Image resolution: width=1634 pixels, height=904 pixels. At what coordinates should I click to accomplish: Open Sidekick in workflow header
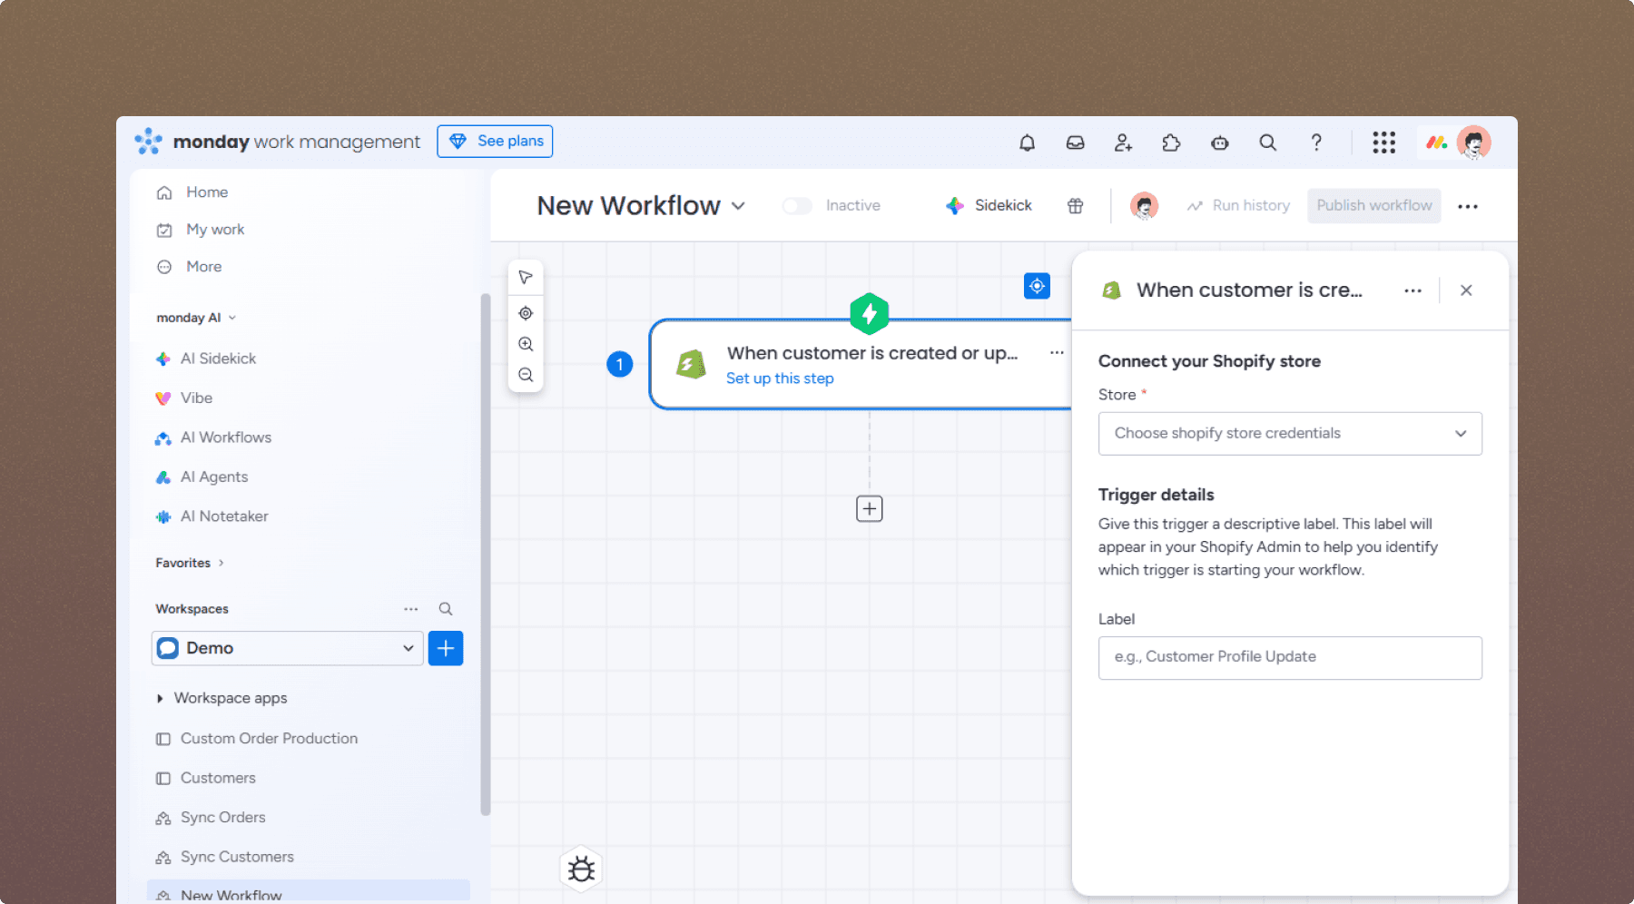coord(989,206)
